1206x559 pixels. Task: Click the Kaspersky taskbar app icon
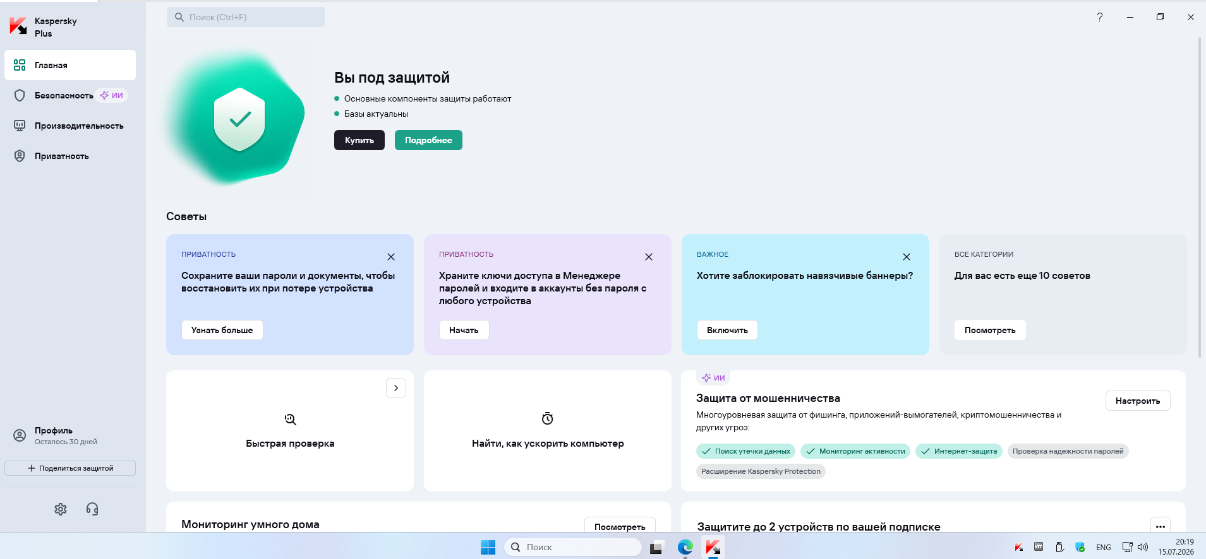pos(713,547)
